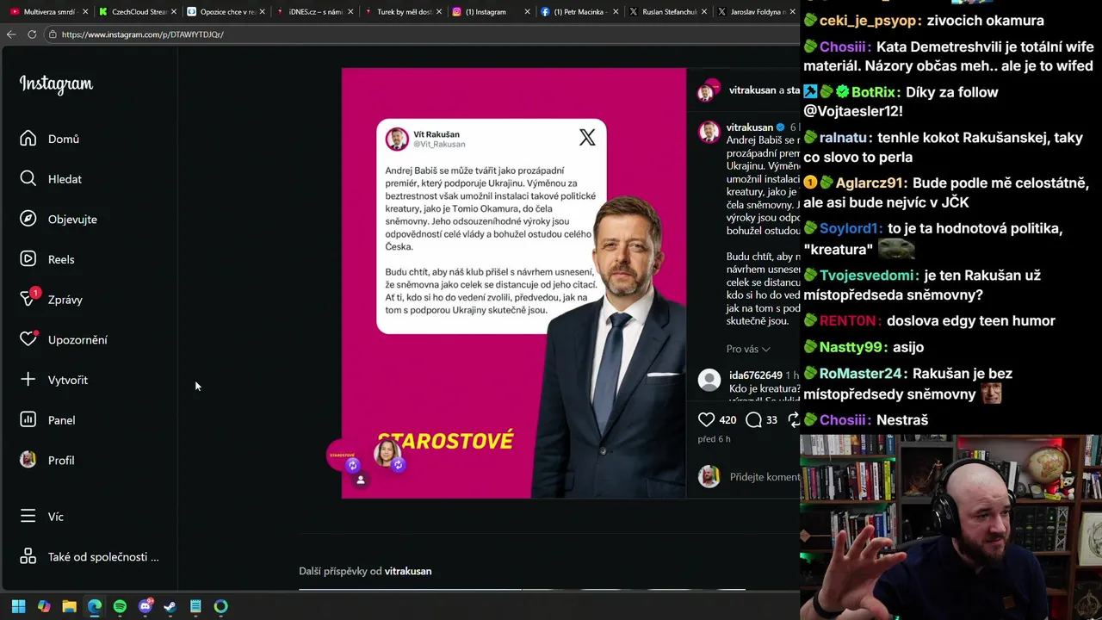The image size is (1102, 620).
Task: Close the Instagram tab
Action: click(527, 12)
